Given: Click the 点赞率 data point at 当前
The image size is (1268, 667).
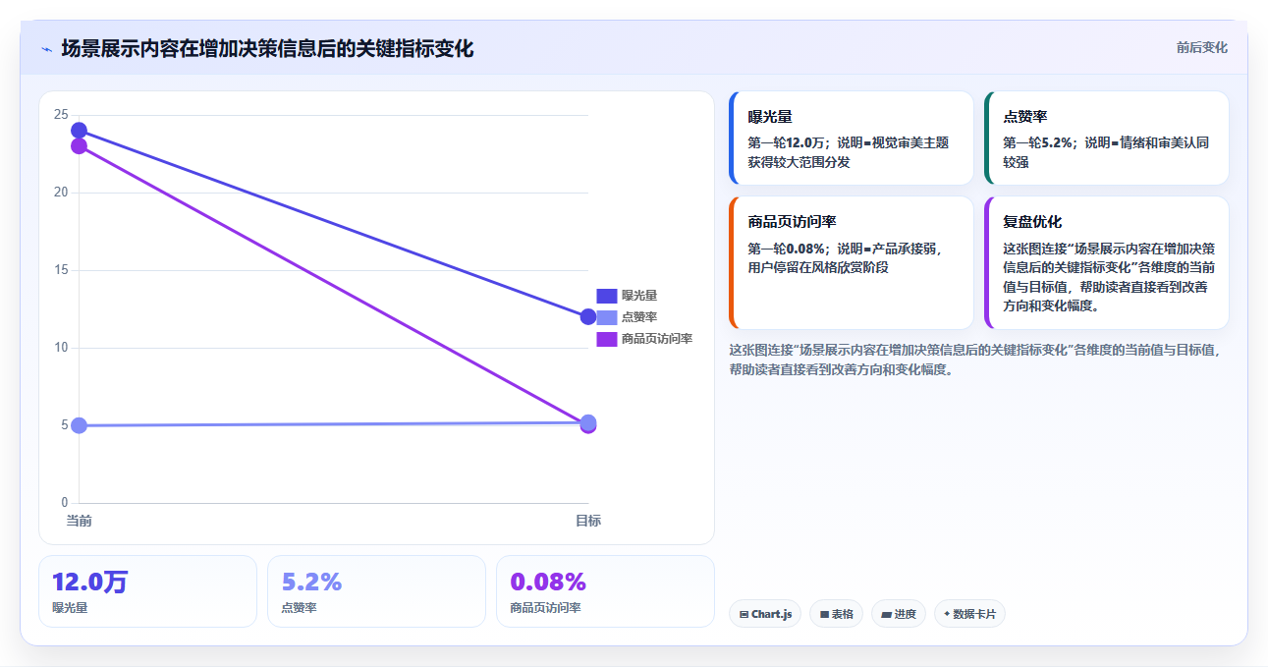Looking at the screenshot, I should [79, 425].
